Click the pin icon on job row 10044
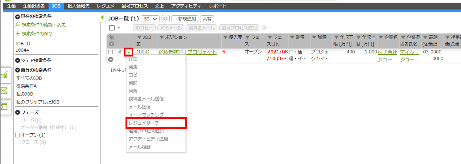 pyautogui.click(x=120, y=52)
